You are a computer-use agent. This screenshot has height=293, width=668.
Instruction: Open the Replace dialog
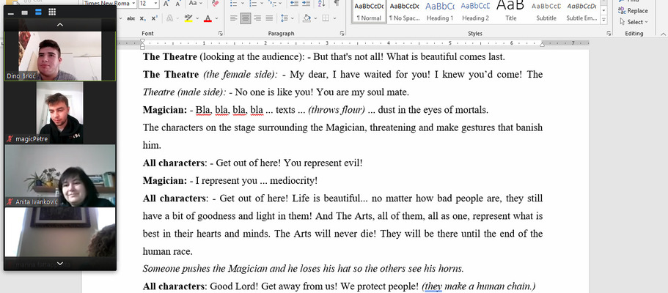[633, 11]
